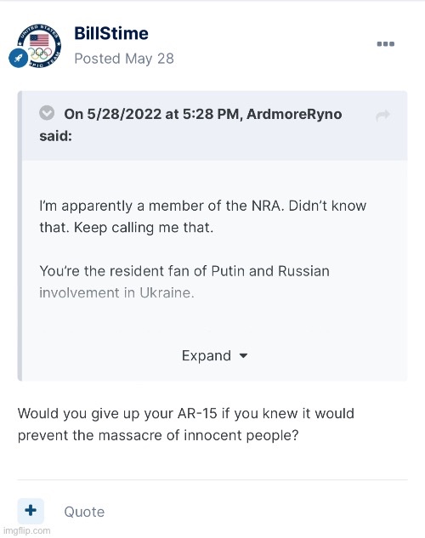
Task: Click the line 'prevent the massacre of innocent people?'
Action: (x=158, y=436)
